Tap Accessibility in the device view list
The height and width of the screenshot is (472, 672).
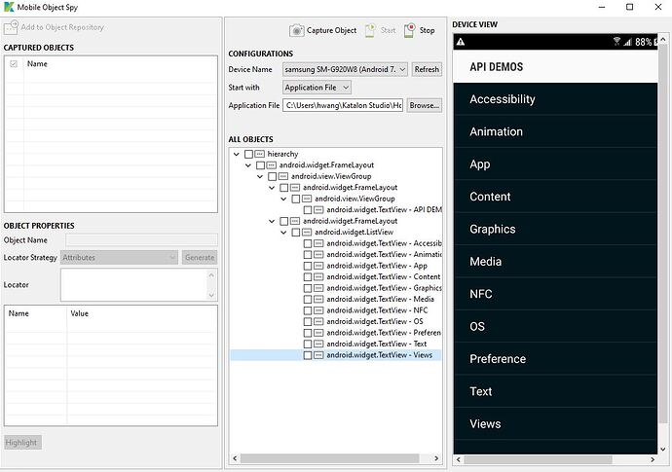[503, 99]
